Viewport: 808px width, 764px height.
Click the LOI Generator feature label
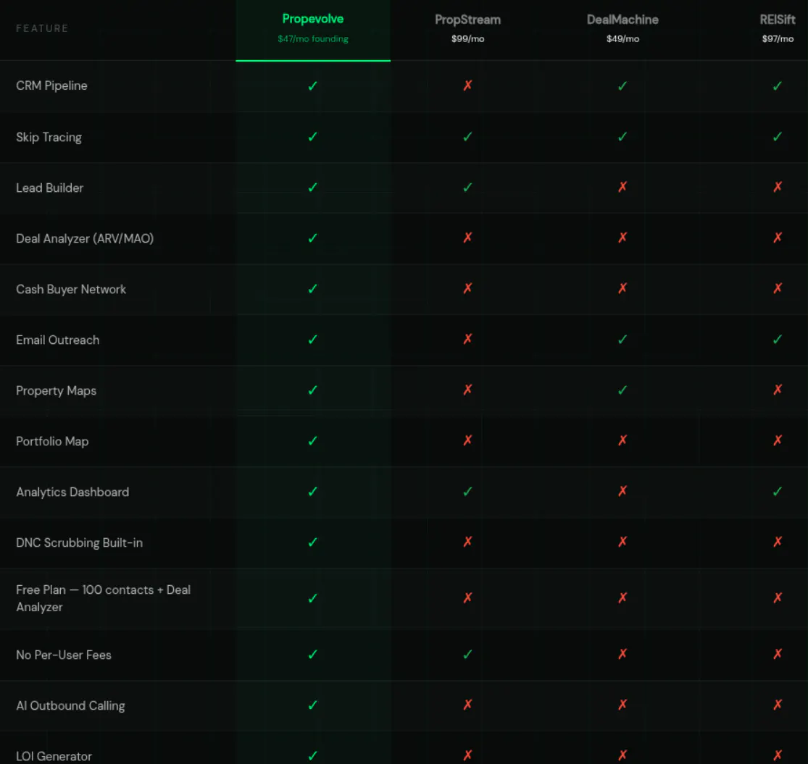[x=54, y=756]
